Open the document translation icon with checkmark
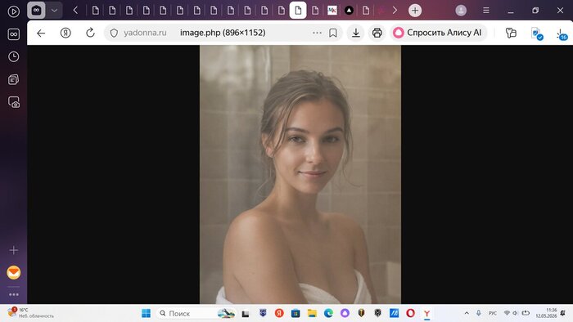573x322 pixels. pyautogui.click(x=536, y=34)
